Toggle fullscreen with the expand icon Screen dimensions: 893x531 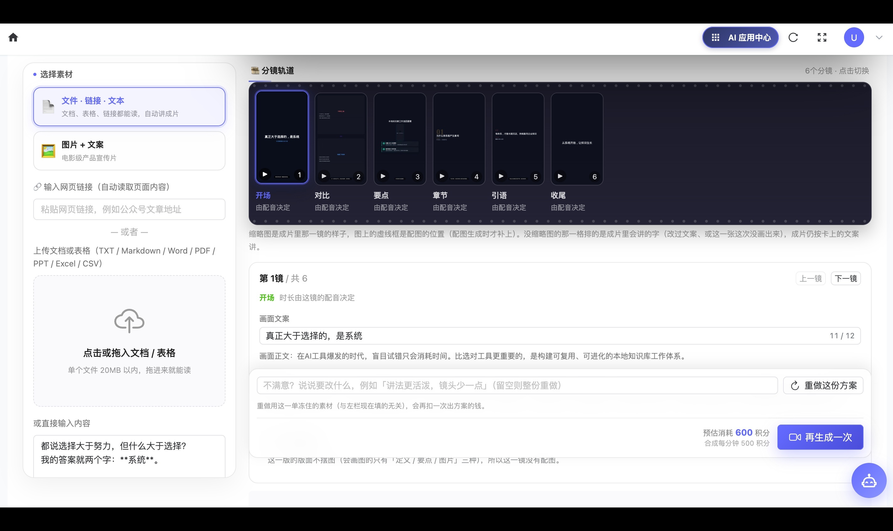(822, 38)
